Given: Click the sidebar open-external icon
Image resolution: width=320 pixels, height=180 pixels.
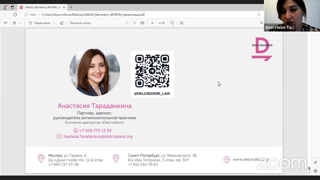Looking at the screenshot, I should pos(315,162).
